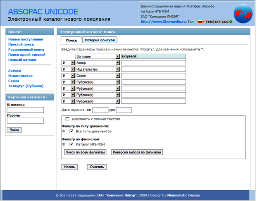This screenshot has height=201, width=257.
Task: Click the title field containing 'вихревой'
Action: tap(153, 56)
